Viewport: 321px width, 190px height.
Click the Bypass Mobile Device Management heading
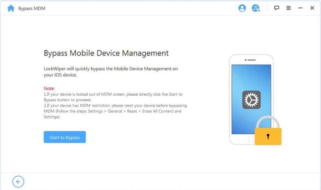(x=106, y=53)
